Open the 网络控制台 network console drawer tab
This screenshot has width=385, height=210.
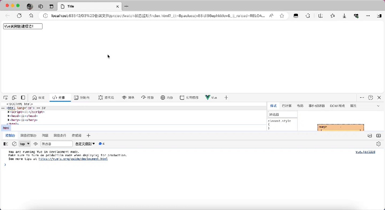[29, 135]
